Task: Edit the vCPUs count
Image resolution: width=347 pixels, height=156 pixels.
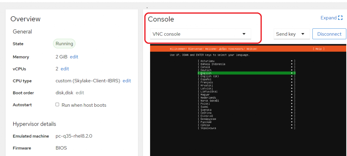Action: click(x=65, y=69)
